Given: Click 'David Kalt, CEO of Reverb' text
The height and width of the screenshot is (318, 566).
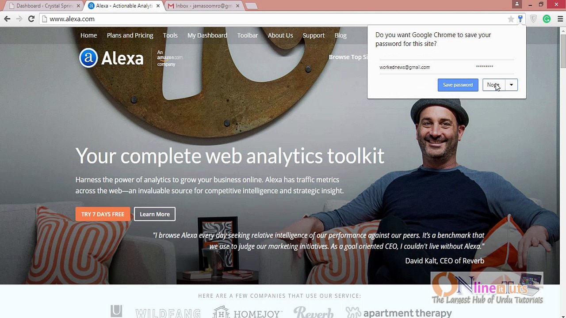Looking at the screenshot, I should [x=444, y=261].
